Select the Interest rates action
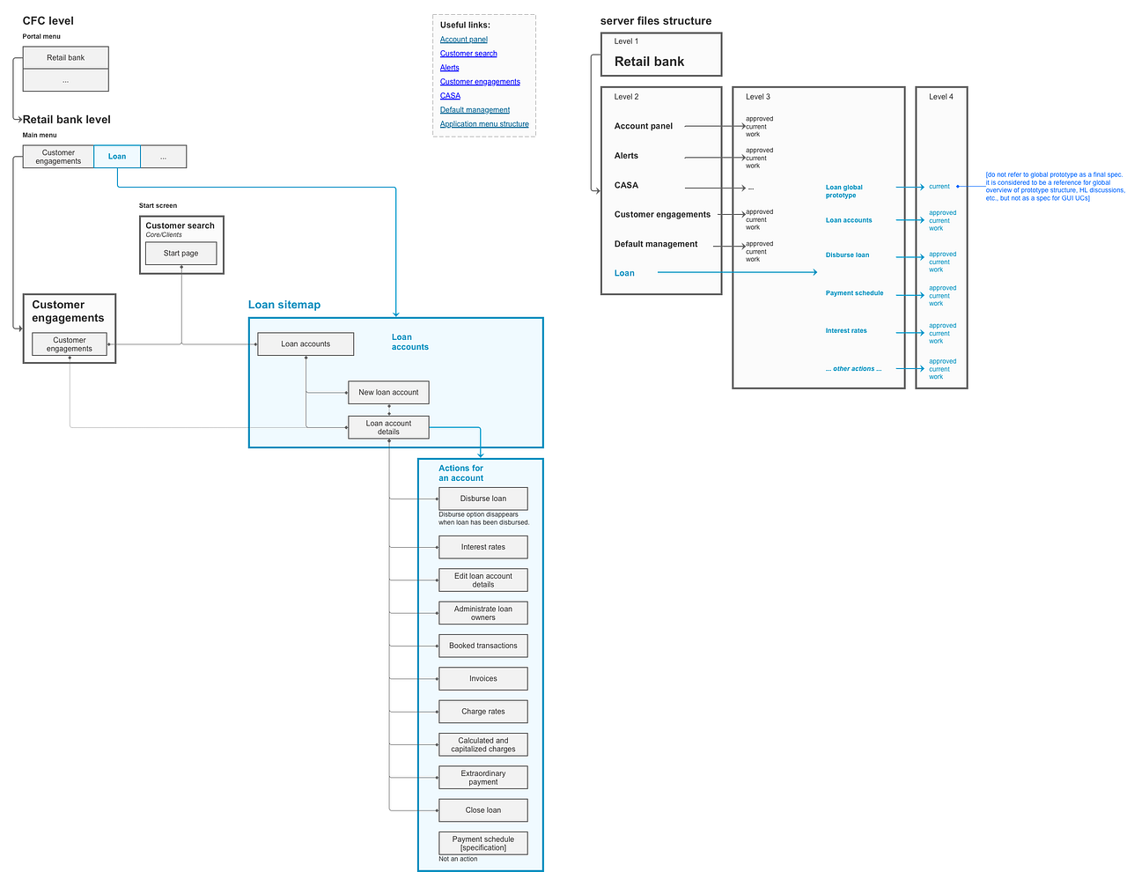The width and height of the screenshot is (1127, 872). click(482, 547)
